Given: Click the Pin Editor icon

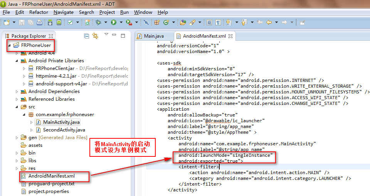Looking at the screenshot, I should tap(302, 22).
